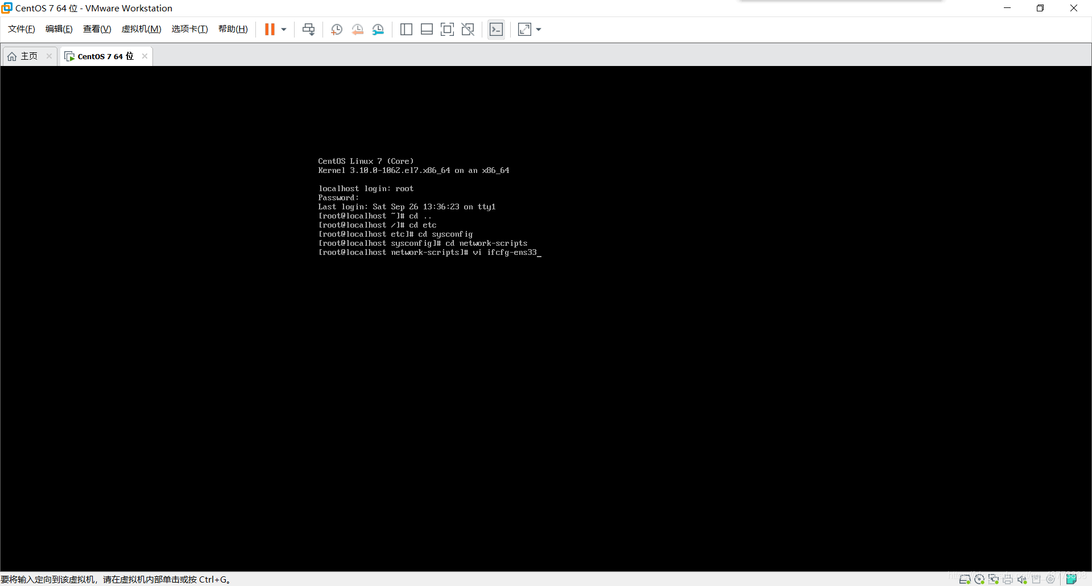This screenshot has width=1092, height=586.
Task: Click the Kernel version line
Action: pos(414,171)
